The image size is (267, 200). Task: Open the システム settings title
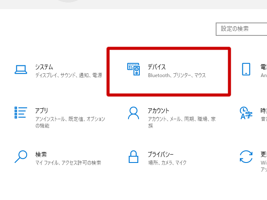(44, 67)
